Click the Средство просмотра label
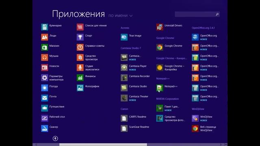Image resolution: width=260 pixels, height=146 pixels. point(91,58)
